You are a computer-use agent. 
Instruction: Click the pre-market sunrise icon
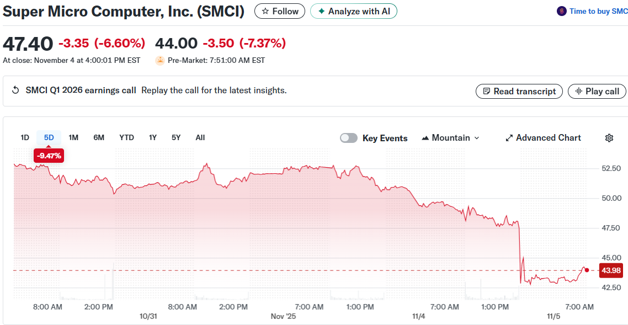click(160, 60)
